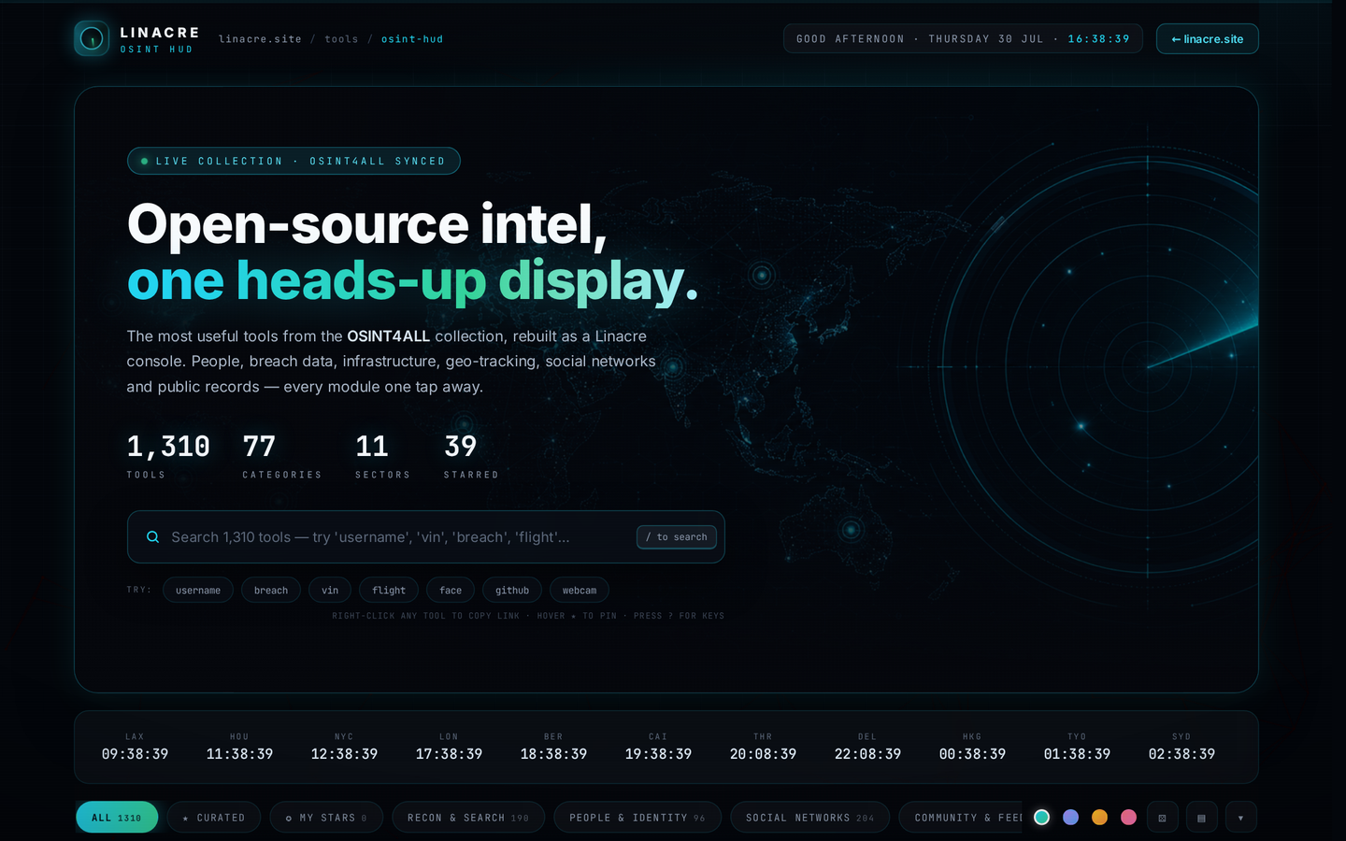Viewport: 1346px width, 841px height.
Task: Select the My Stars filter tab
Action: [326, 818]
